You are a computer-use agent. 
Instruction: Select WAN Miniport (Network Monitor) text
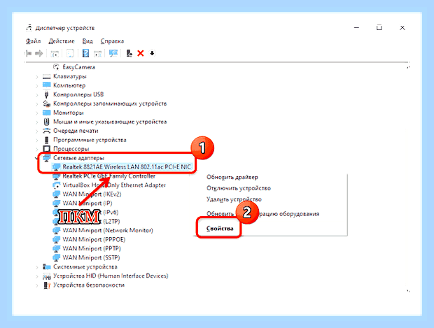[x=108, y=230]
